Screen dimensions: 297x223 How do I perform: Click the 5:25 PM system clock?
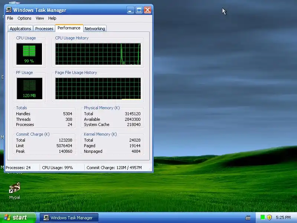283,217
